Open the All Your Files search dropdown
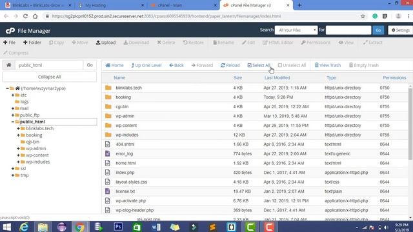413x232 pixels. 296,30
